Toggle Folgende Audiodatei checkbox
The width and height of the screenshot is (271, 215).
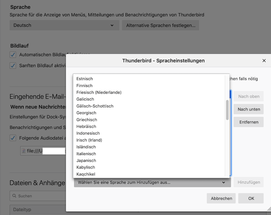pyautogui.click(x=13, y=138)
